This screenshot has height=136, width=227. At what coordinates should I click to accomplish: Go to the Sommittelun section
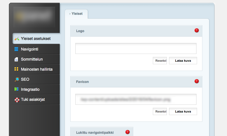[x=35, y=59]
